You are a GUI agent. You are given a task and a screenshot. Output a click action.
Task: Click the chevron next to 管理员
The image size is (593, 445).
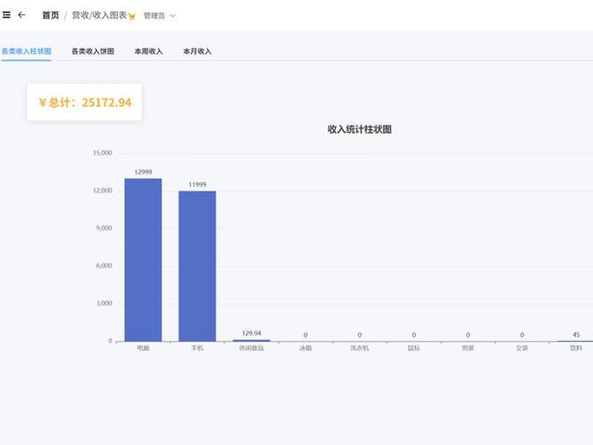173,16
